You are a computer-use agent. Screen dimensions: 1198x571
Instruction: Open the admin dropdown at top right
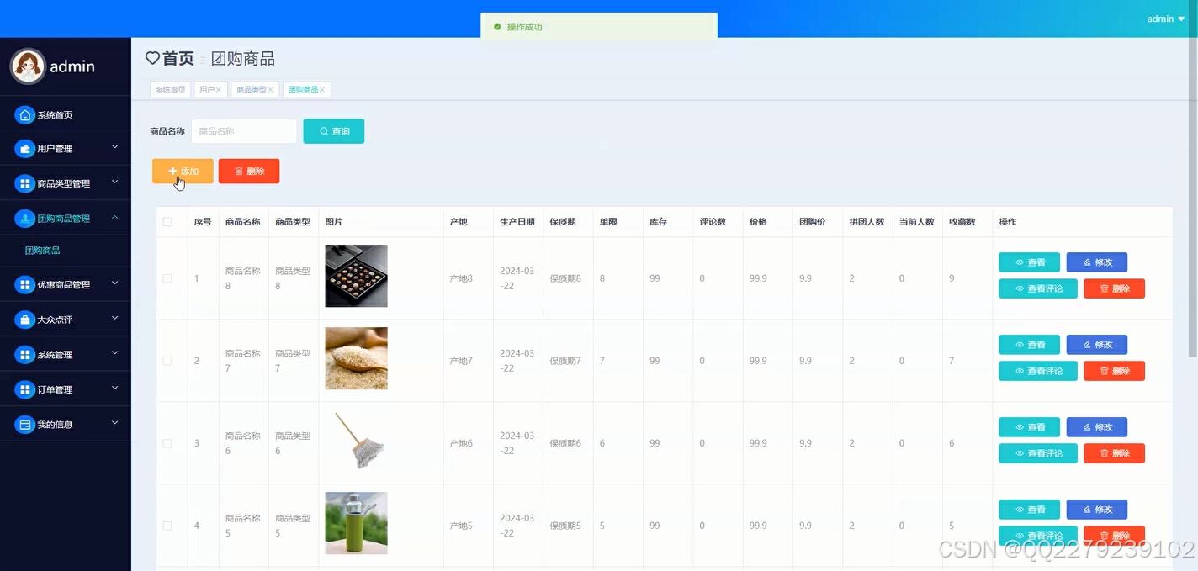[x=1165, y=19]
